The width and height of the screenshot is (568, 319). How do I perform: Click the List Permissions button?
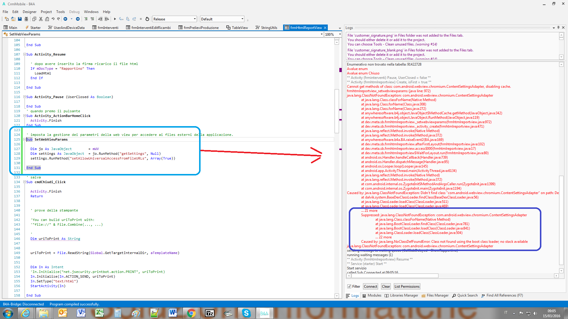click(x=407, y=287)
